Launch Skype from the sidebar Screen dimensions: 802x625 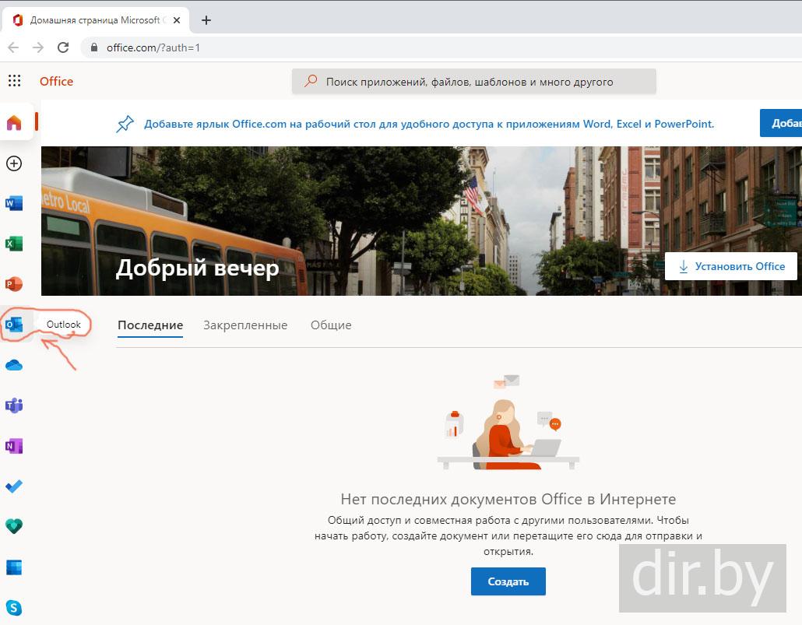(14, 608)
